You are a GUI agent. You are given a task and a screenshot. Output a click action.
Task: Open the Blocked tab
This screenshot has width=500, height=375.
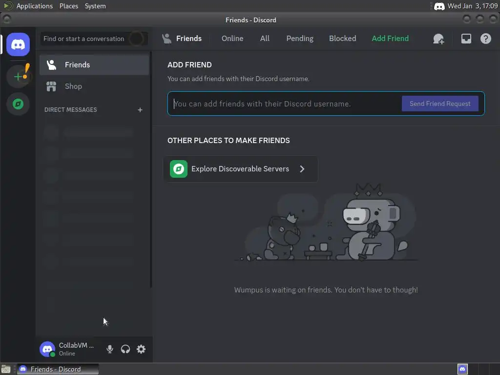tap(342, 38)
